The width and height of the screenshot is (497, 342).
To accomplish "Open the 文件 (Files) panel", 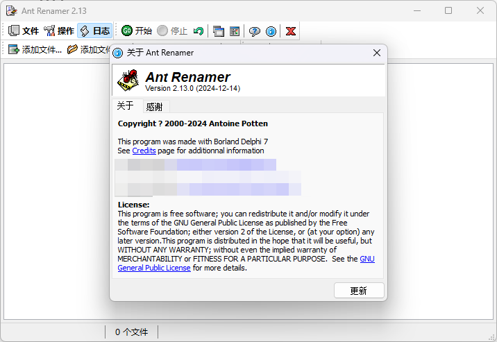I will [x=23, y=31].
